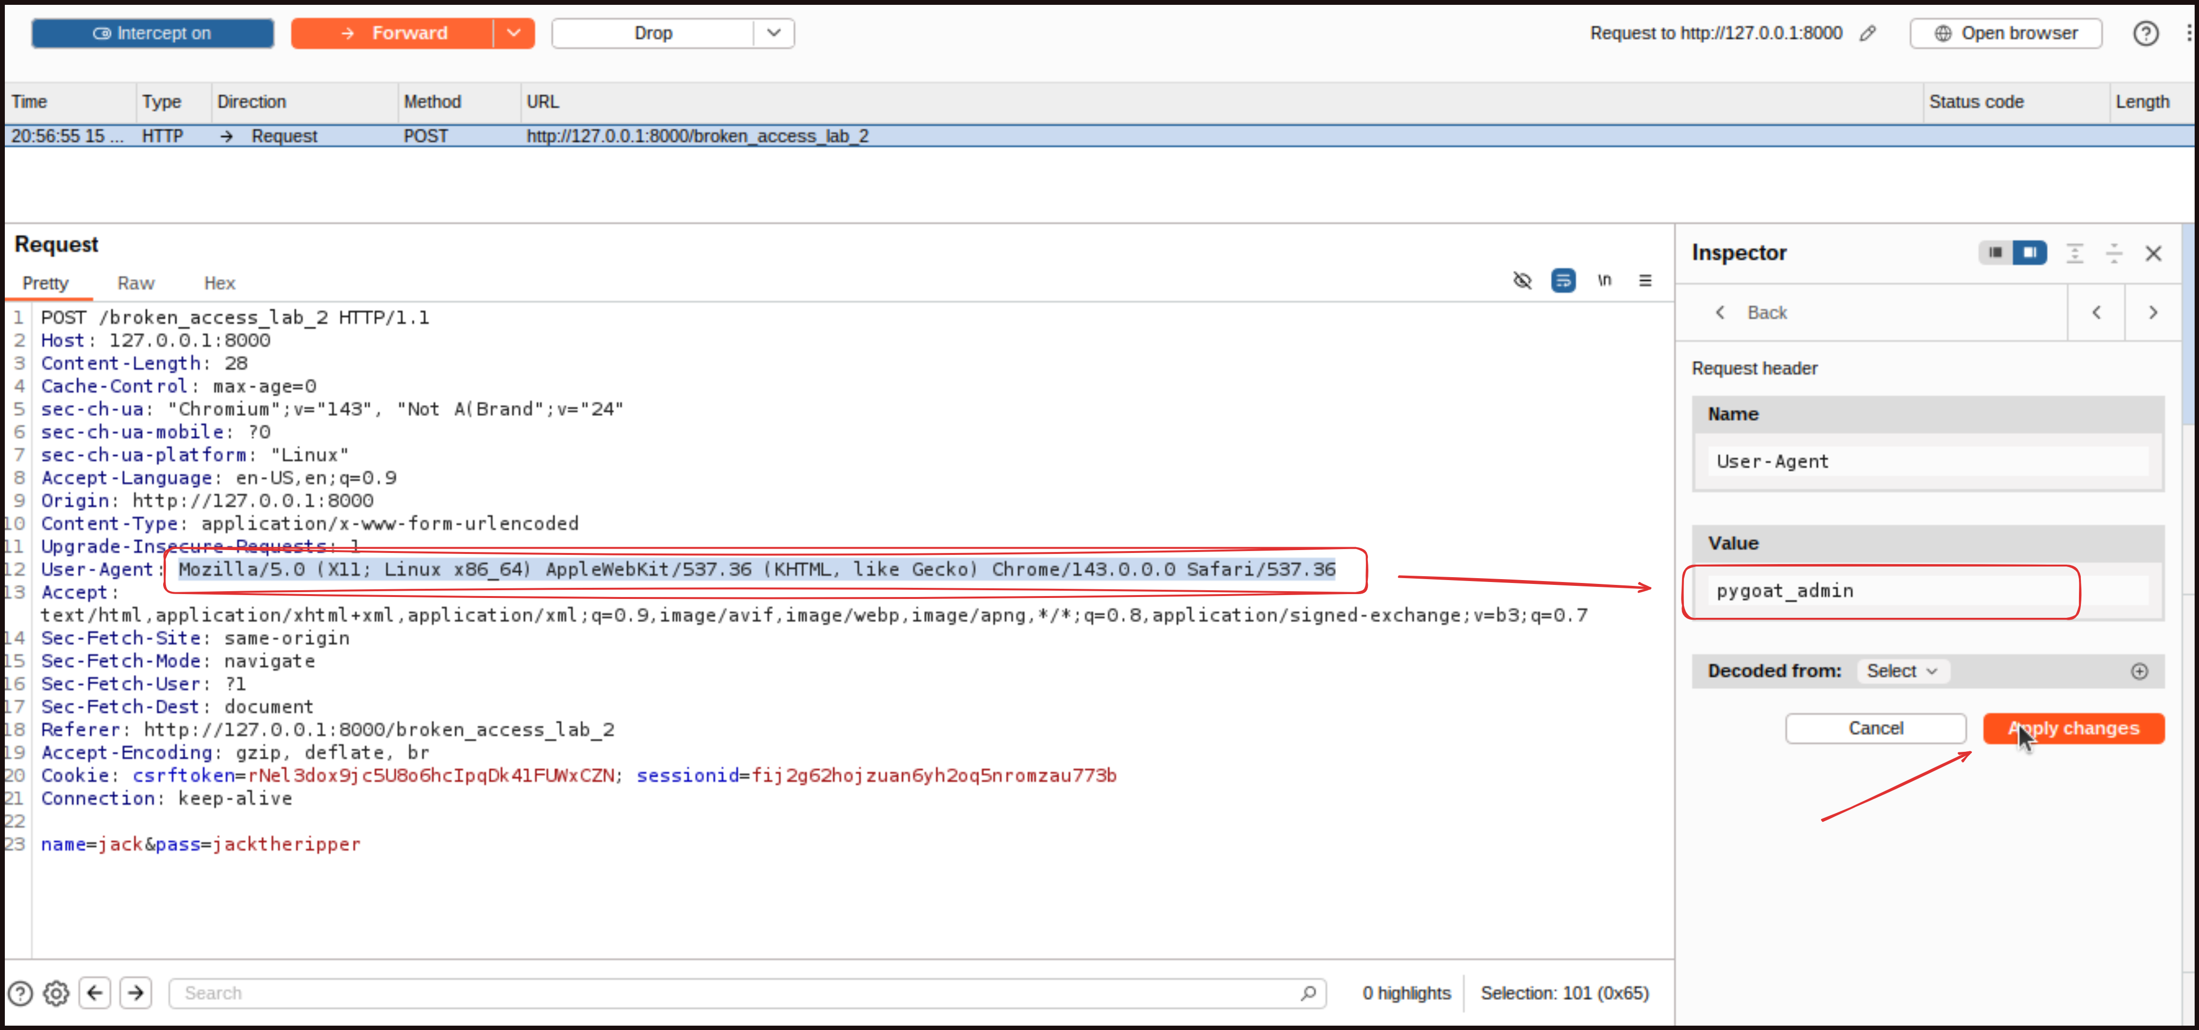The width and height of the screenshot is (2199, 1030).
Task: Click the header Name field User-Agent
Action: (x=1927, y=462)
